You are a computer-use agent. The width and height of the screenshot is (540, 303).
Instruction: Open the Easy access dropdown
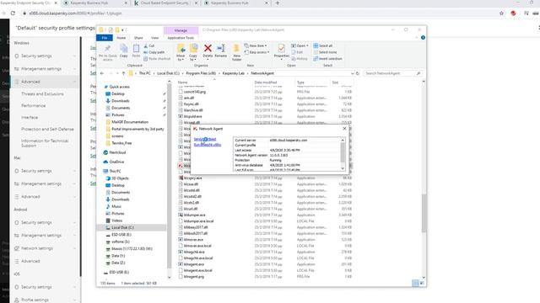pos(256,52)
